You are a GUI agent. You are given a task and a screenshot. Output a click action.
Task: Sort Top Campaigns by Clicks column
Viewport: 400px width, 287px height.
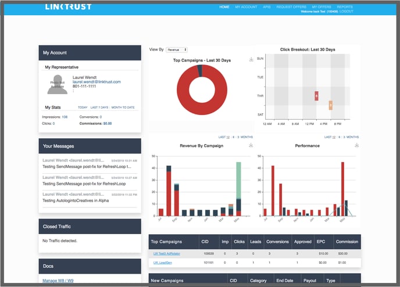[x=240, y=242]
